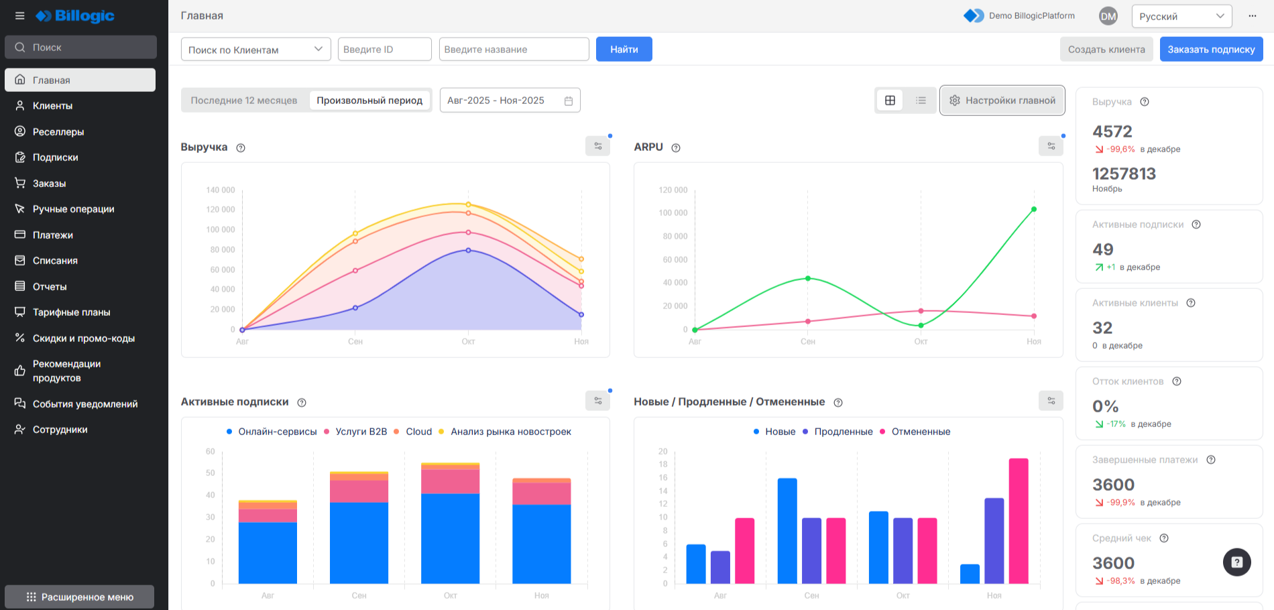The width and height of the screenshot is (1274, 610).
Task: Click the hamburger menu icon
Action: coord(19,15)
